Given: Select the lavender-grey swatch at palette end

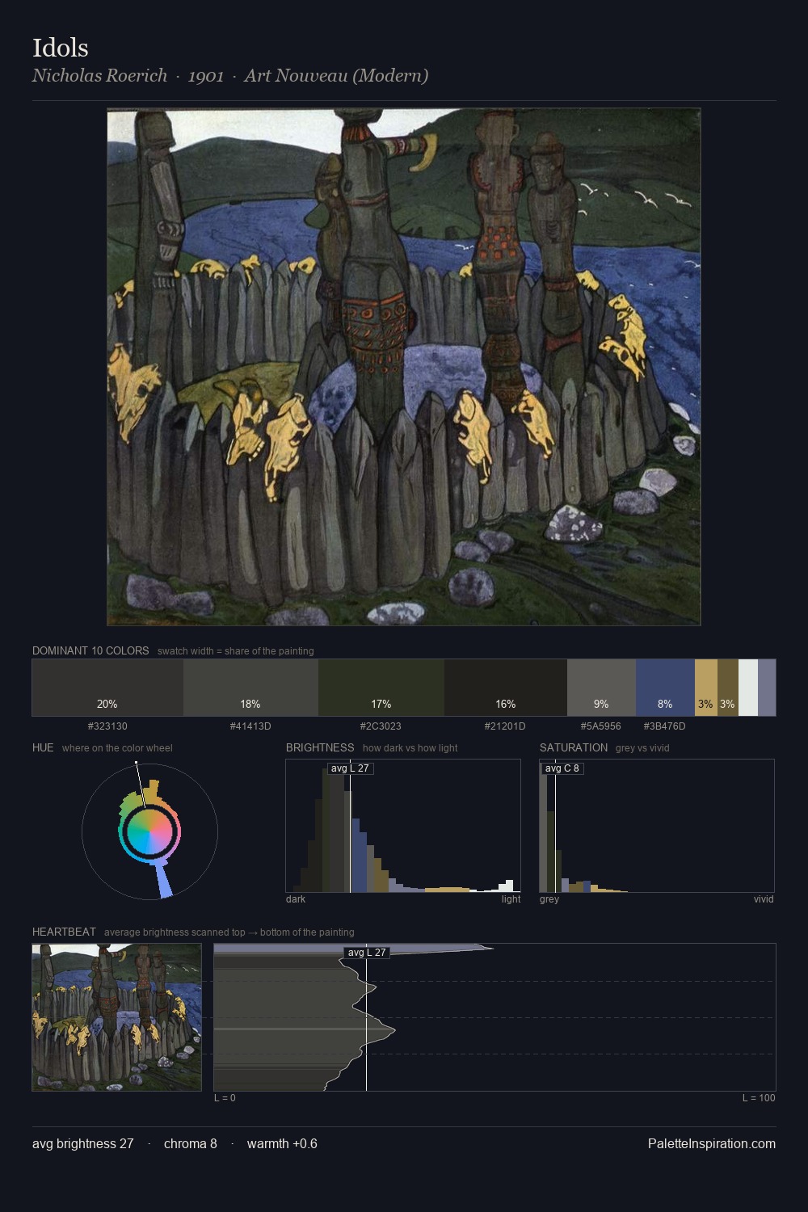Looking at the screenshot, I should tap(767, 688).
